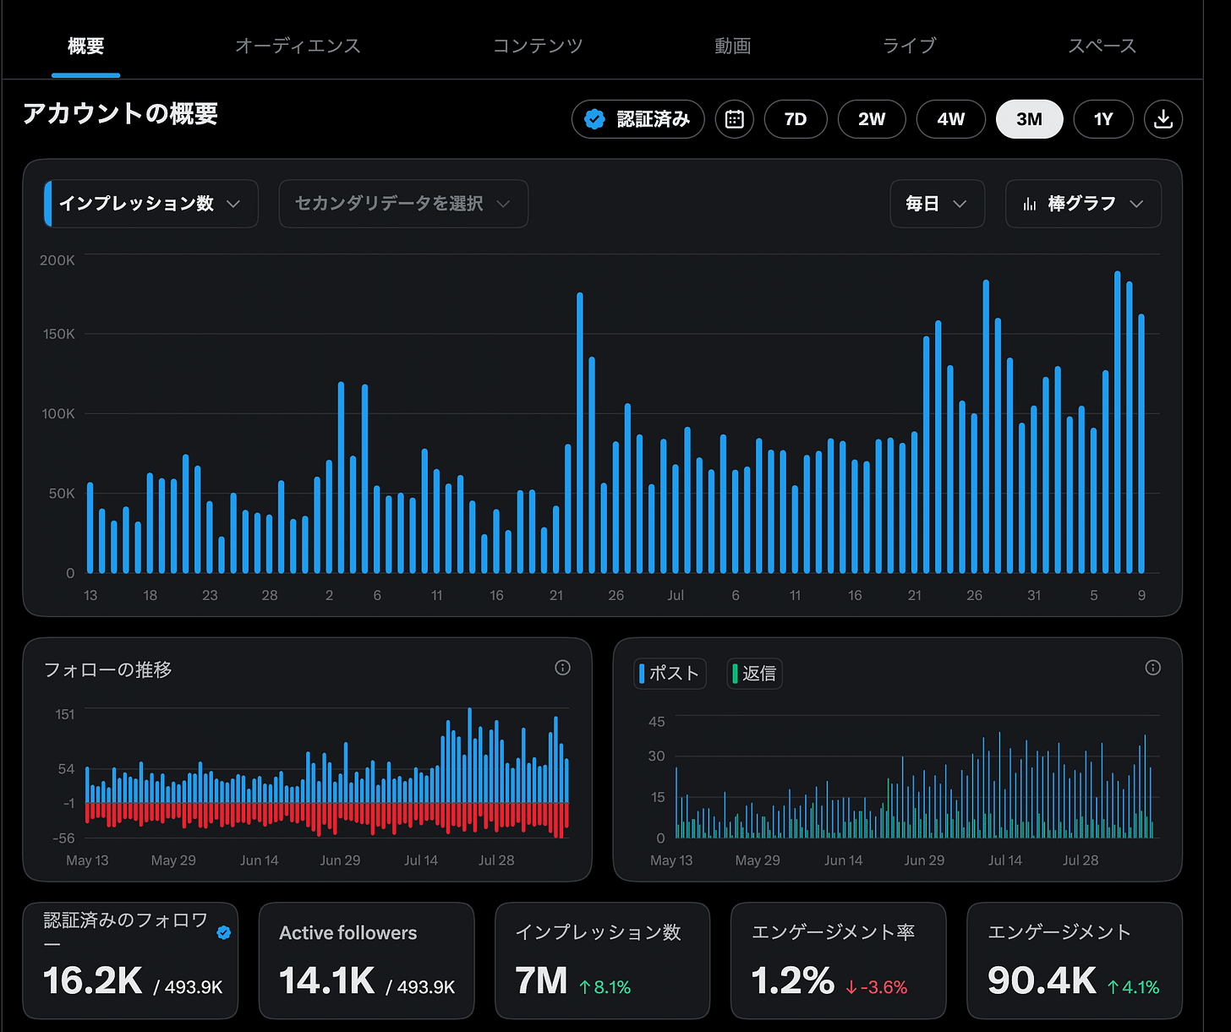Toggle the 返信 series in the chart

pos(754,674)
